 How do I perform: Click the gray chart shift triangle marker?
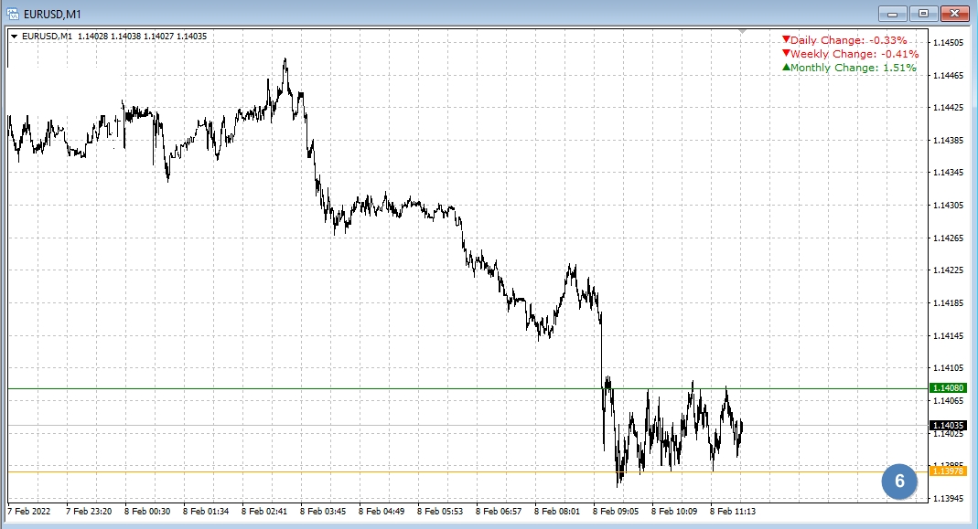pyautogui.click(x=743, y=32)
